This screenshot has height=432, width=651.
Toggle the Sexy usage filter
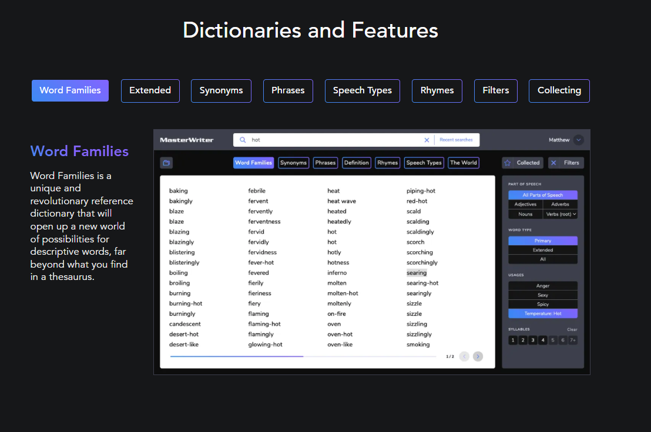click(543, 295)
